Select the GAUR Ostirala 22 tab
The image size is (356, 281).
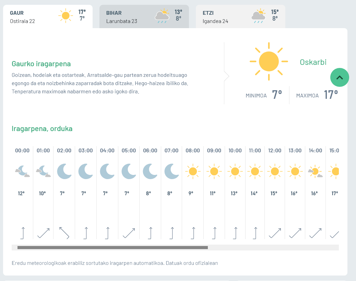click(x=47, y=16)
